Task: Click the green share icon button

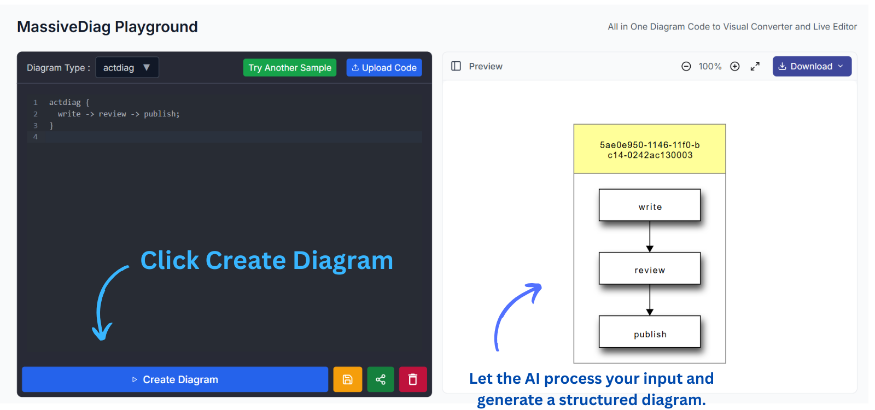Action: [x=381, y=379]
